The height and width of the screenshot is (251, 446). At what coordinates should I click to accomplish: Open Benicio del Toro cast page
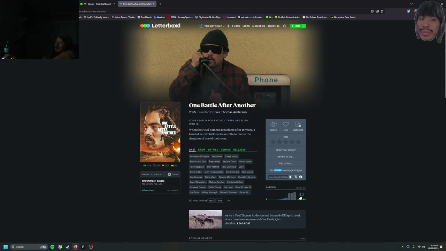click(x=198, y=162)
